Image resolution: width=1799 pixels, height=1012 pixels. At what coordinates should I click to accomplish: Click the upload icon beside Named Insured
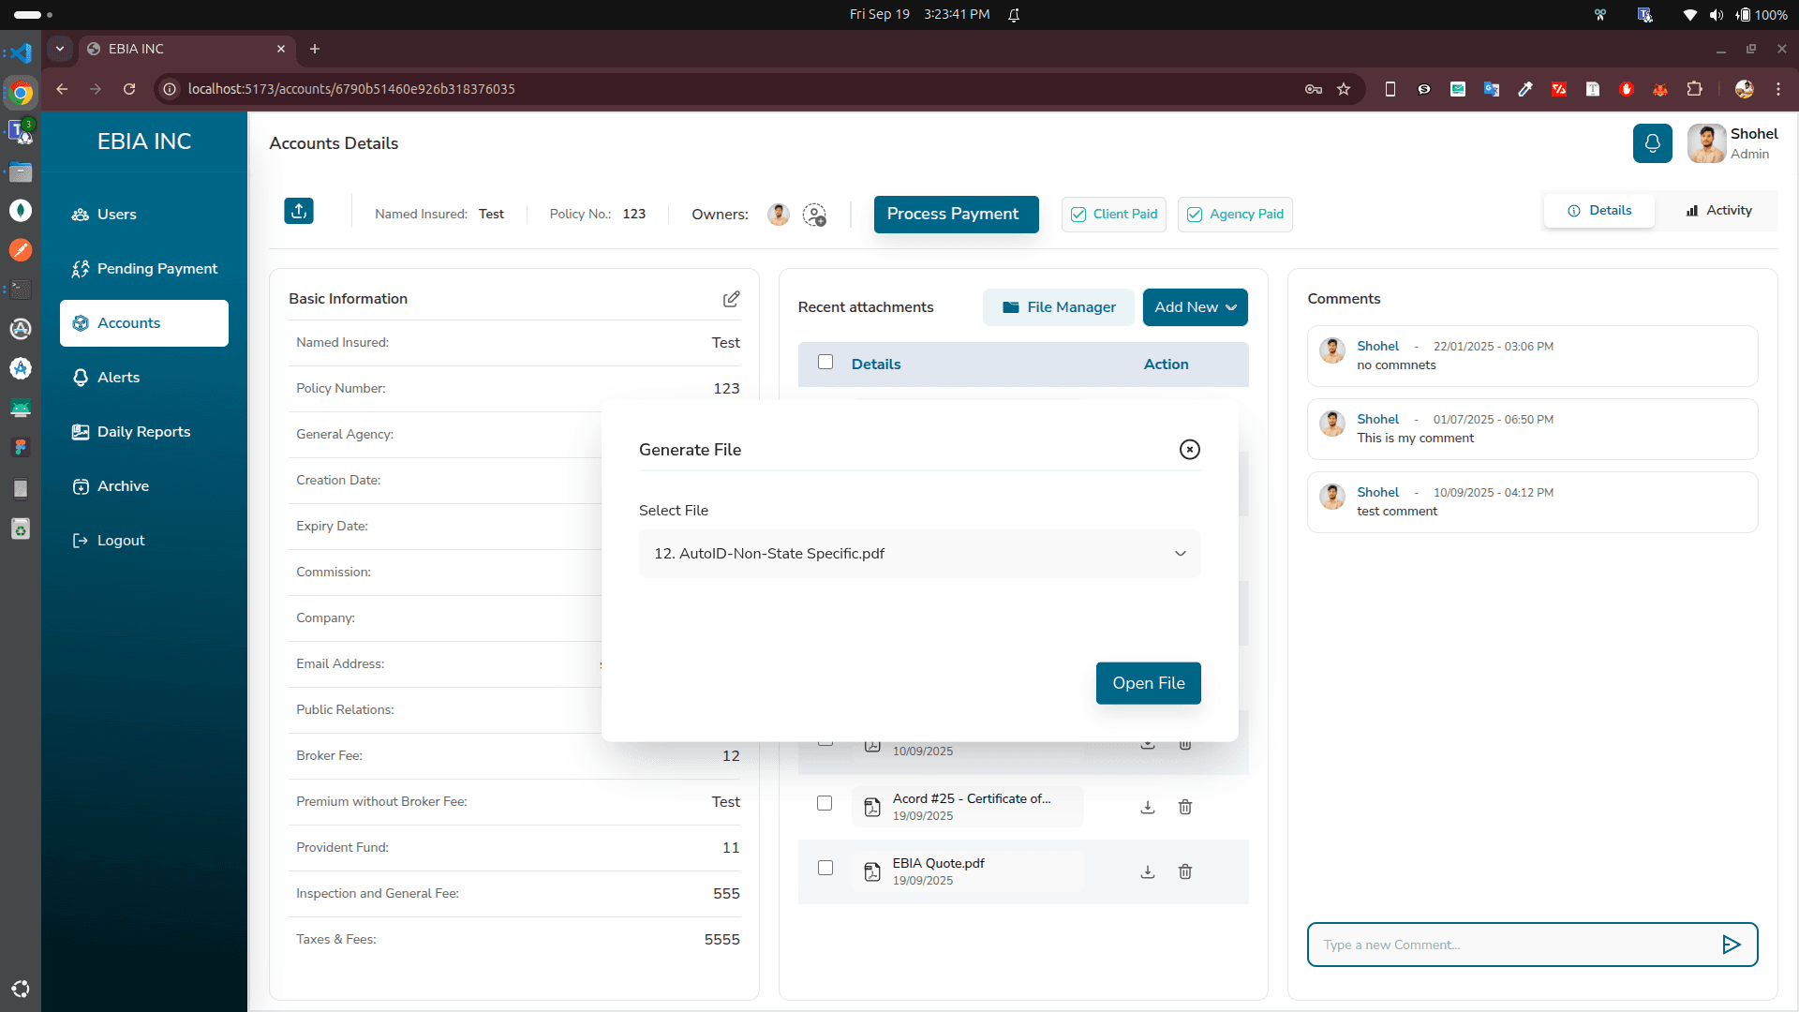pyautogui.click(x=298, y=211)
